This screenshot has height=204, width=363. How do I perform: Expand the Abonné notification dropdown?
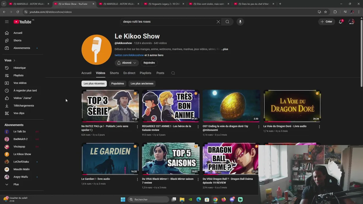pos(127,63)
